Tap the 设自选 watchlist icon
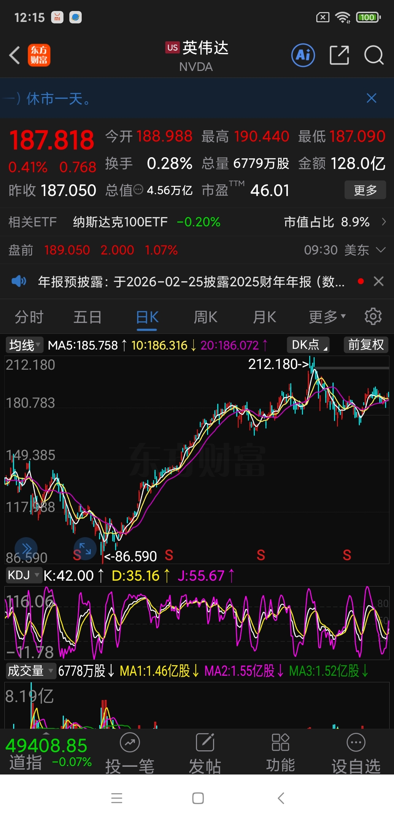394x822 pixels. pos(356,754)
